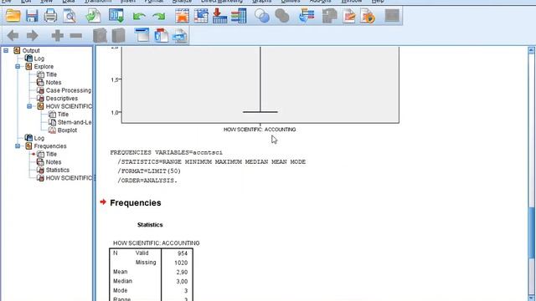Click the bold Frequencies heading in output
The image size is (536, 301).
click(x=136, y=202)
